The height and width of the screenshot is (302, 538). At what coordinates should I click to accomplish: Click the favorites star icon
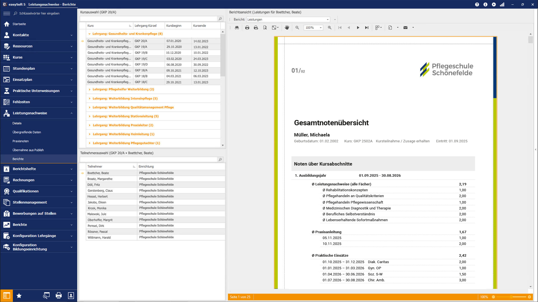pos(19,296)
